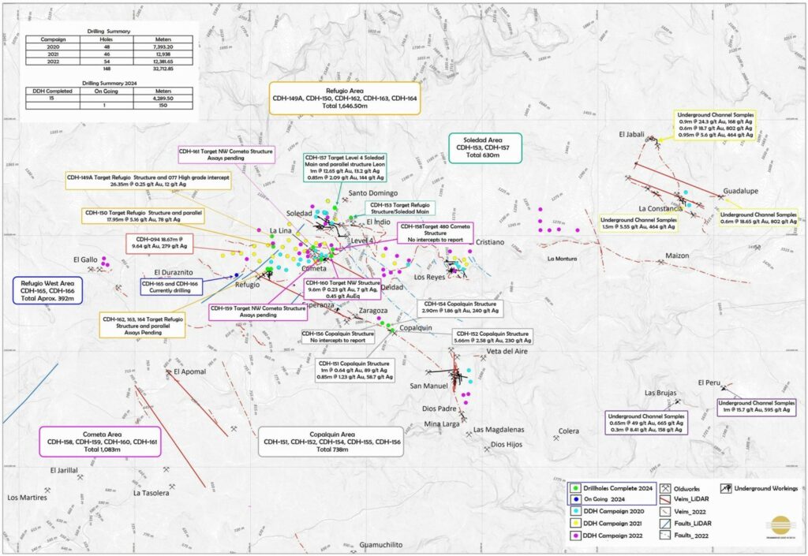Select the cyan DDH Campaign 2020 swatch
808x556 pixels.
577,512
